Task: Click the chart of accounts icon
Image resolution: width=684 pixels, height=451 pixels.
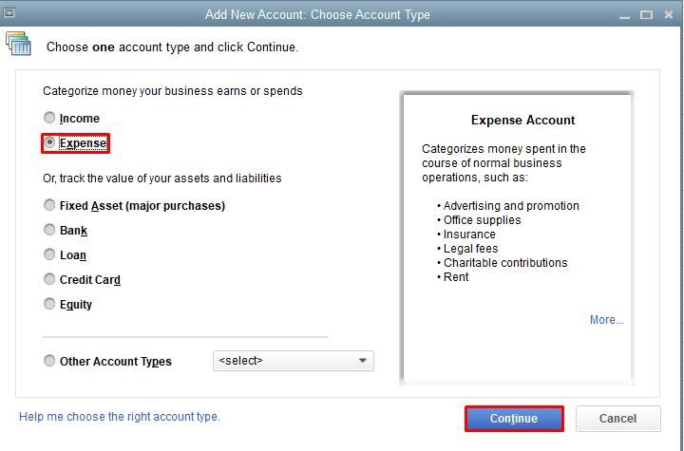Action: pyautogui.click(x=19, y=45)
